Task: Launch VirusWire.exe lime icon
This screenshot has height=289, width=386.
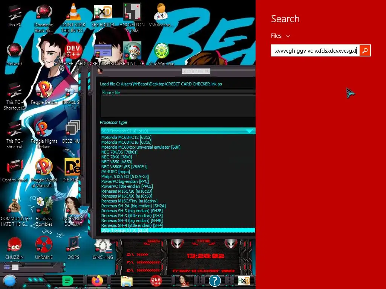Action: coord(161,54)
